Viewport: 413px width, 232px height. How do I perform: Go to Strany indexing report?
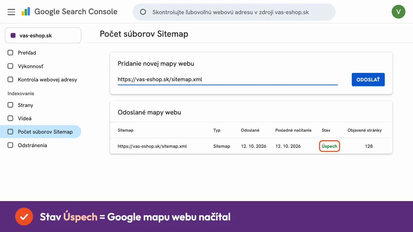tap(41, 105)
